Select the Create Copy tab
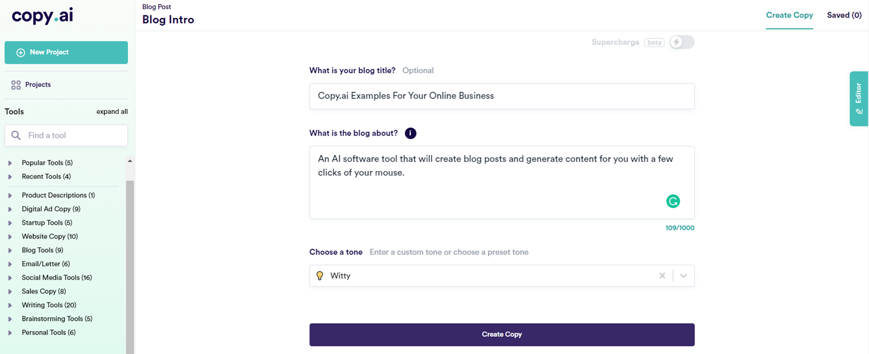The image size is (869, 354). pyautogui.click(x=789, y=15)
